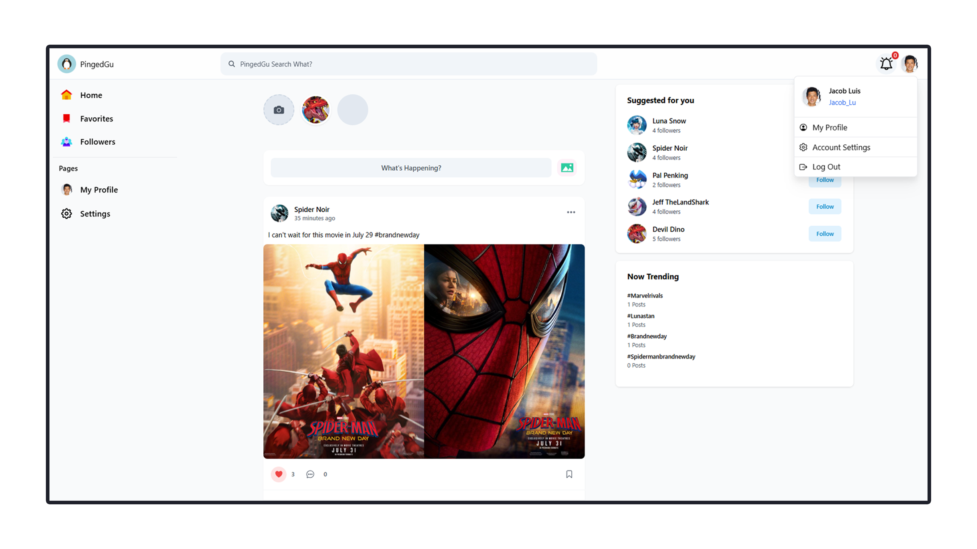Click Devil Dino's suggested avatar
Screen dimensions: 977x549
pos(637,234)
